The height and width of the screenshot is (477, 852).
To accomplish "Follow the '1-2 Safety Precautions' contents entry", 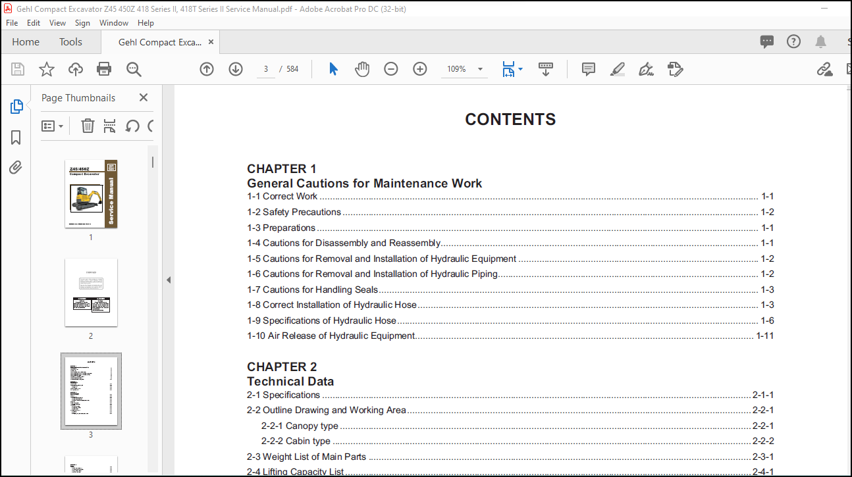I will [x=510, y=212].
